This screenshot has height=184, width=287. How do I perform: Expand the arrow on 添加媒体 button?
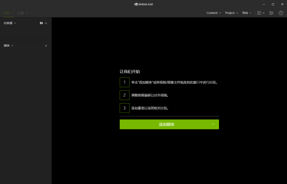click(213, 124)
